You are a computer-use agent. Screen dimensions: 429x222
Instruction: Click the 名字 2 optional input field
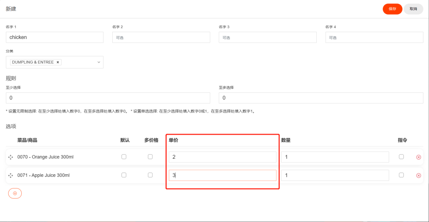pos(161,37)
